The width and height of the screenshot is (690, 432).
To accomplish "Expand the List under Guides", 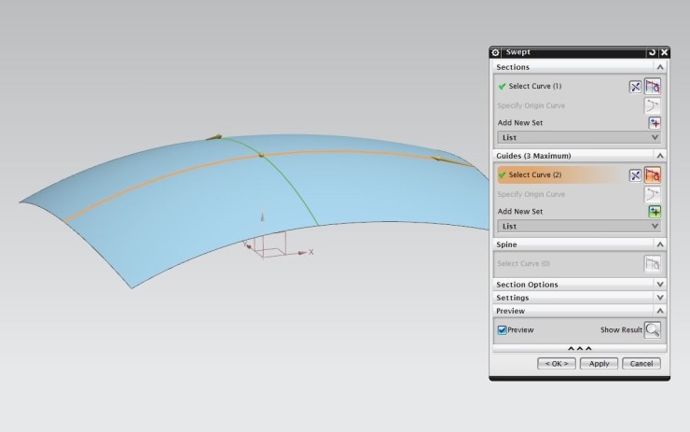I will [578, 226].
